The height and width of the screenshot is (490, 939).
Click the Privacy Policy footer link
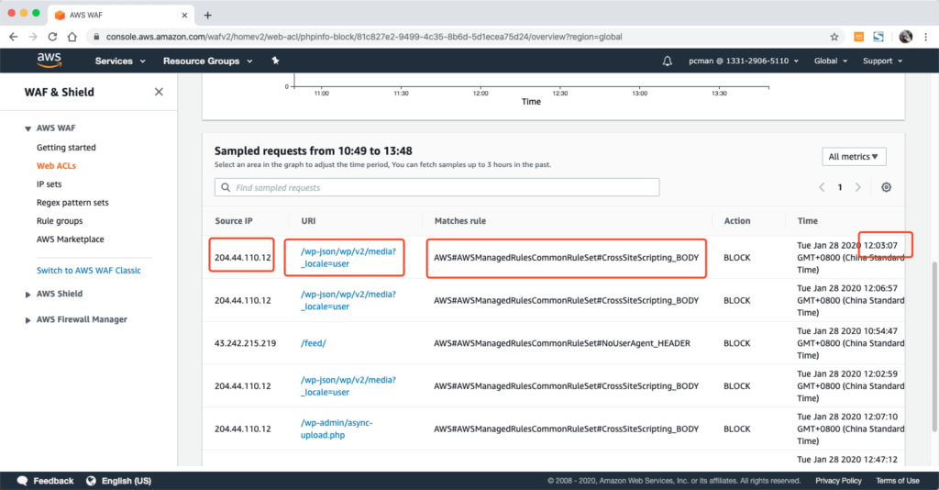click(838, 481)
